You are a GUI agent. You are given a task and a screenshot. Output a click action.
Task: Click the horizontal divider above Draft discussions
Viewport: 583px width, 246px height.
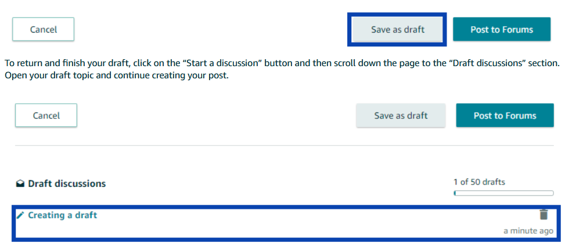click(x=285, y=145)
